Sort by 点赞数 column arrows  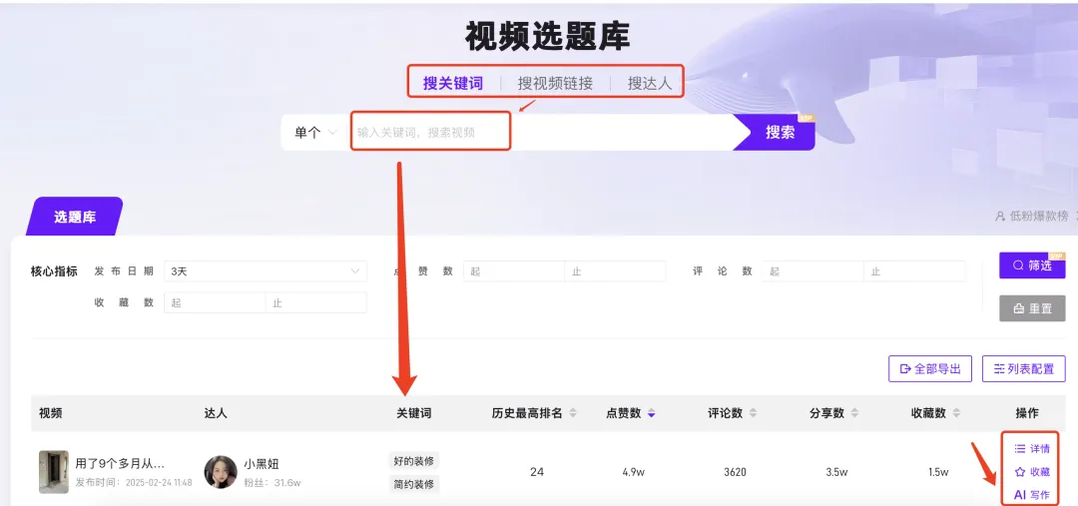click(x=652, y=413)
